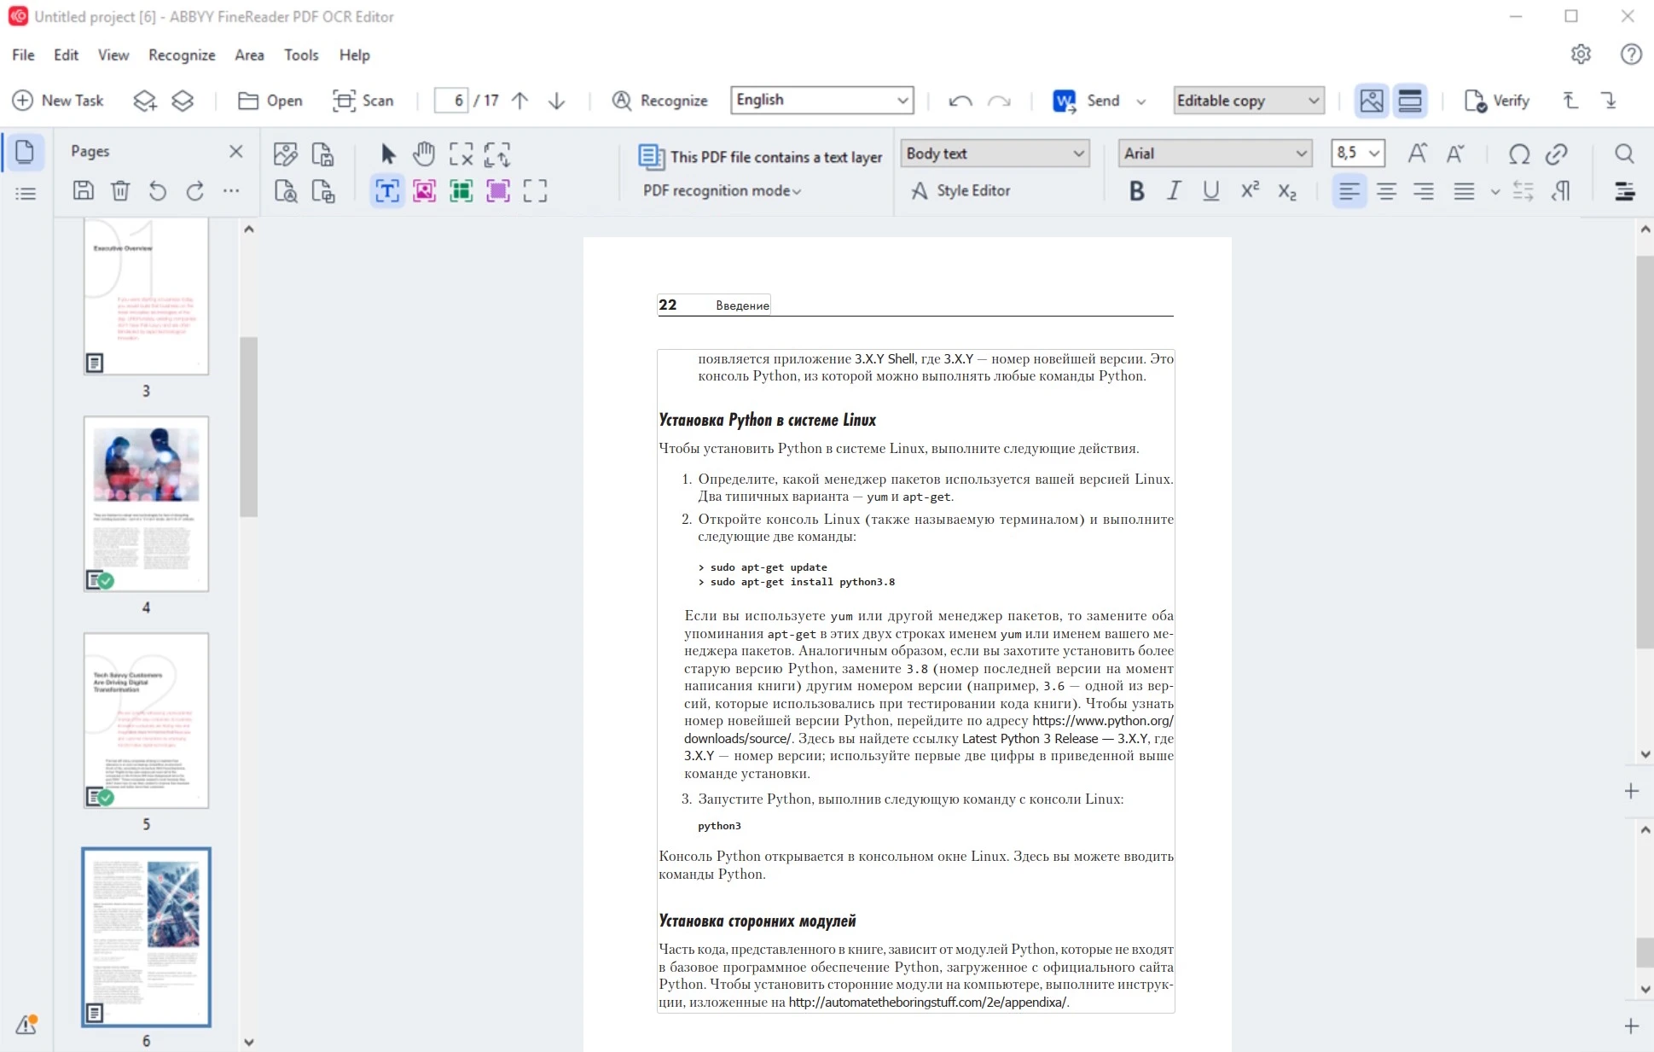Click the Edit Image icon
The width and height of the screenshot is (1654, 1052).
click(x=285, y=154)
